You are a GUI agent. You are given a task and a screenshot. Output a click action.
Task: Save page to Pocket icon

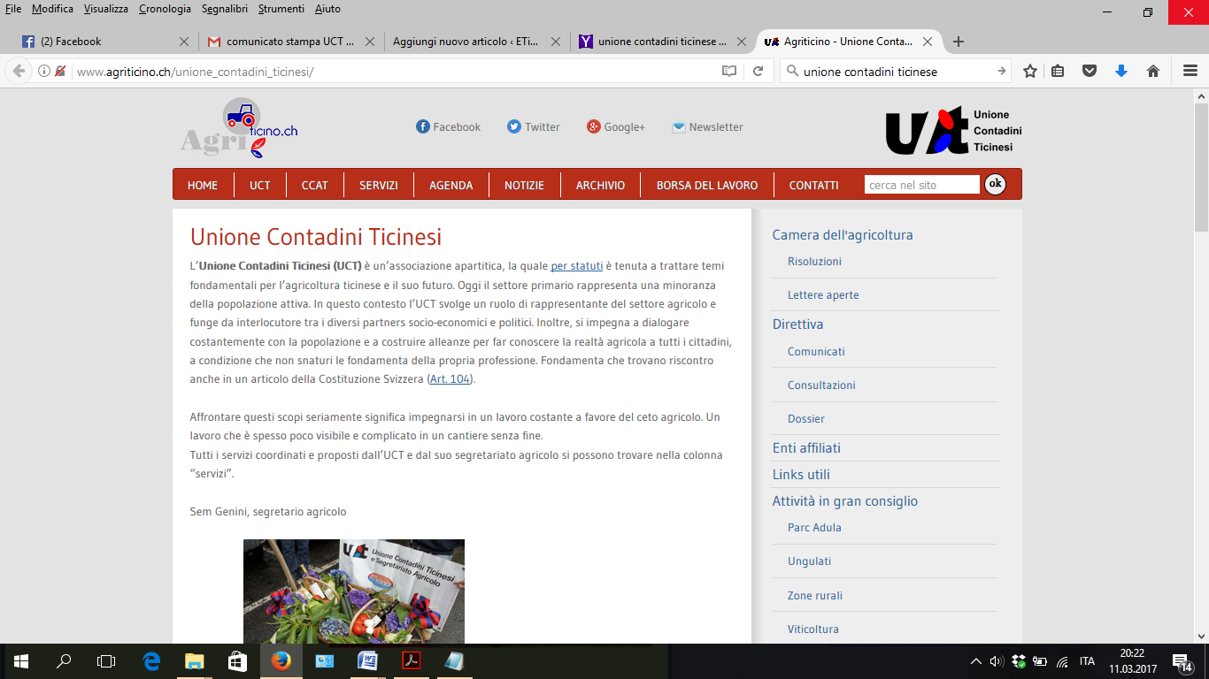[1090, 71]
